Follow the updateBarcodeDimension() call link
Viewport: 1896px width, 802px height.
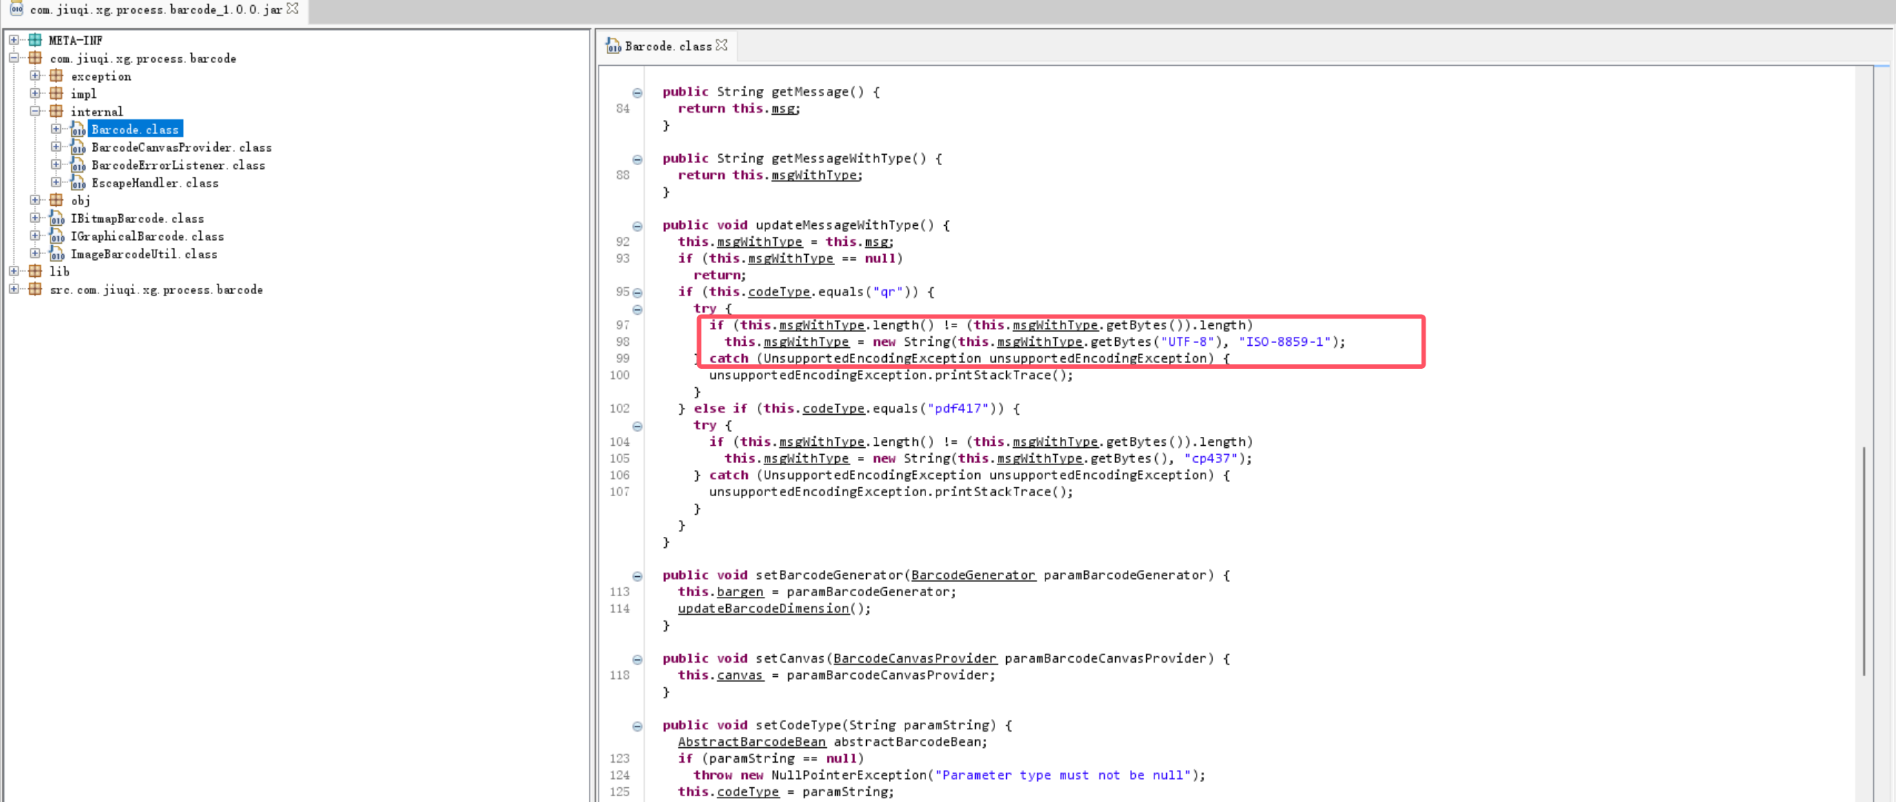coord(763,609)
